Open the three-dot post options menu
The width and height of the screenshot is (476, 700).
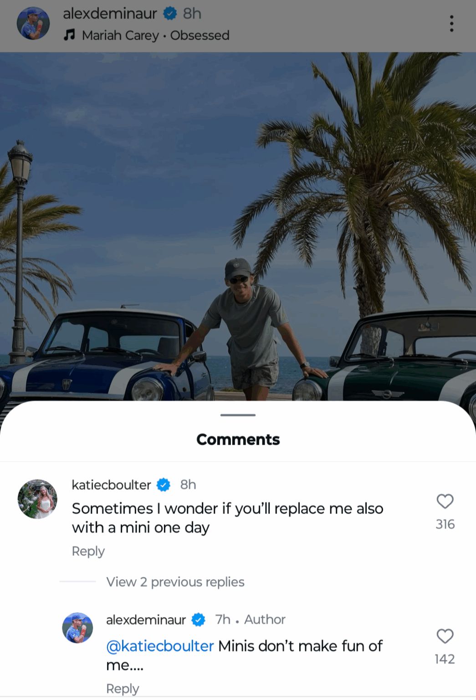(451, 23)
